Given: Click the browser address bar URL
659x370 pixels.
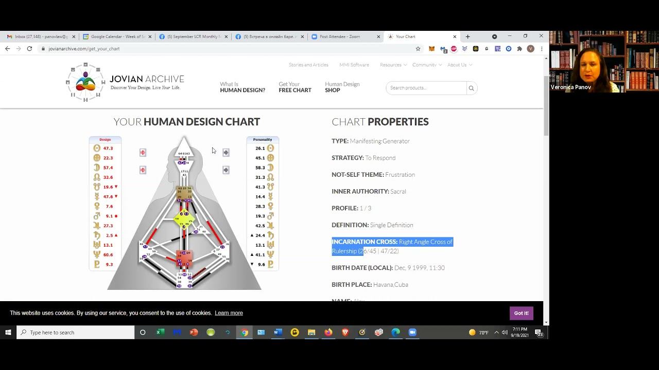Looking at the screenshot, I should pyautogui.click(x=84, y=49).
